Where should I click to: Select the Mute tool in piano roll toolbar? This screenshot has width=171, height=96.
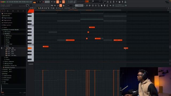click(x=46, y=8)
